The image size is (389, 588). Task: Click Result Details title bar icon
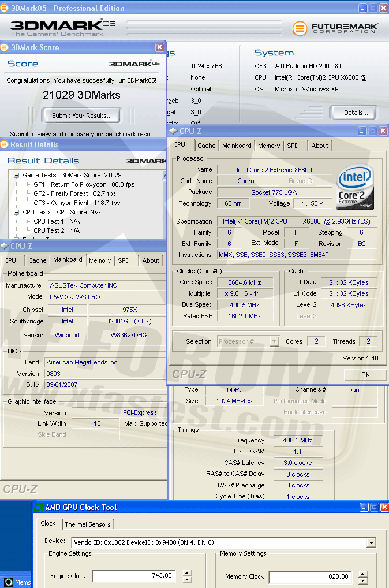click(x=4, y=144)
